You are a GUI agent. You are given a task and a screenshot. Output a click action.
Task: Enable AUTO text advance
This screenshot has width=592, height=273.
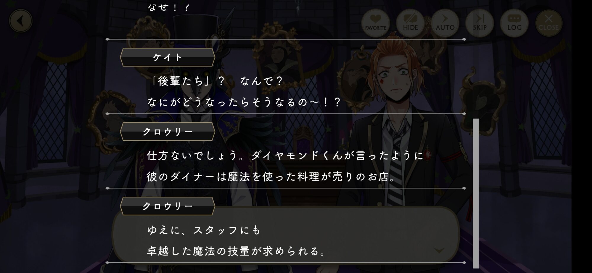click(x=445, y=23)
